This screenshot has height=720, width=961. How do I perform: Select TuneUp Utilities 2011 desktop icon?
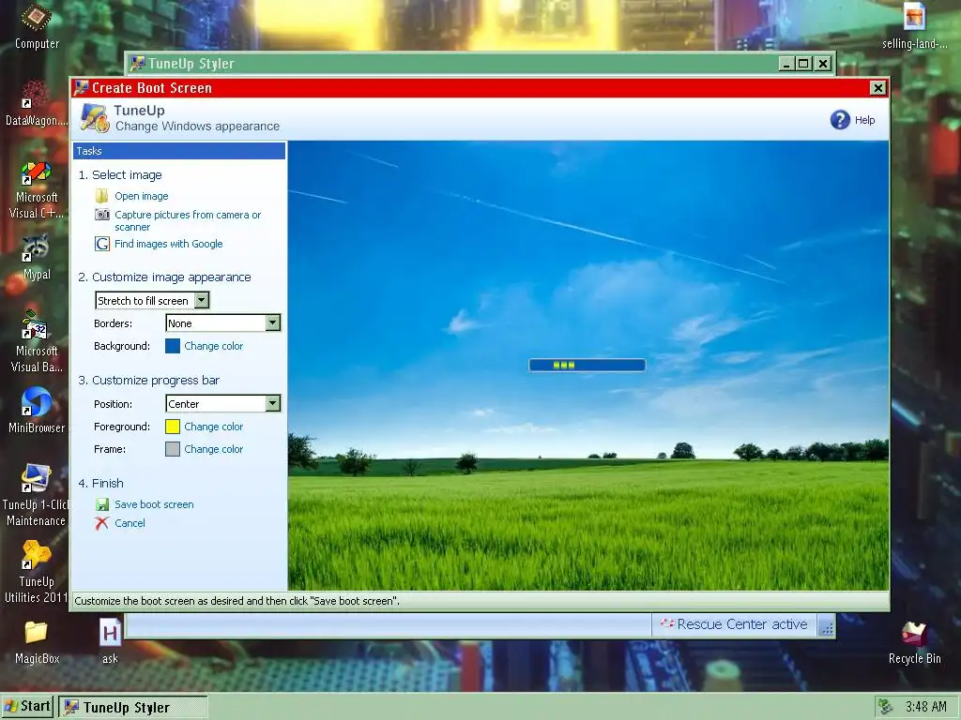click(37, 572)
